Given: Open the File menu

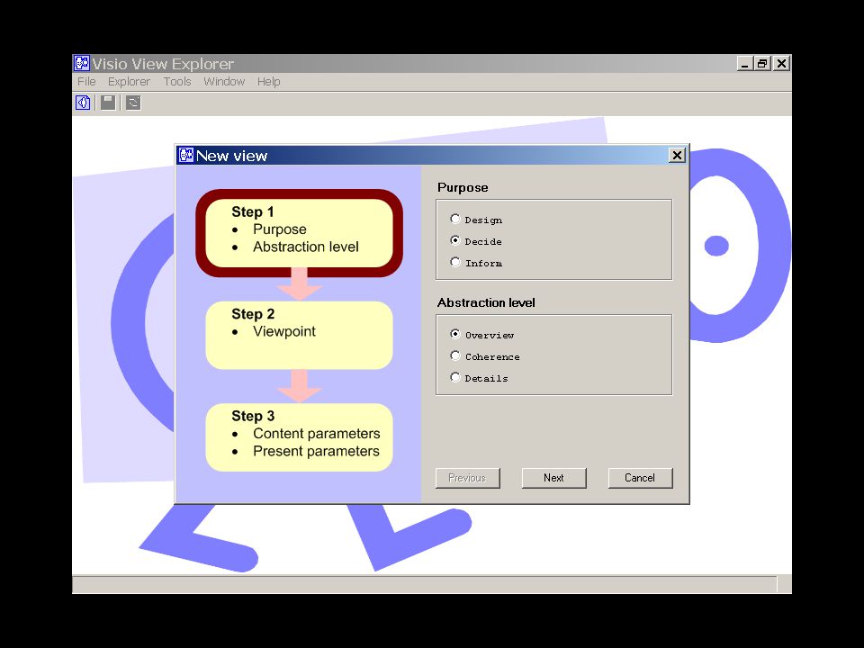Looking at the screenshot, I should click(86, 82).
